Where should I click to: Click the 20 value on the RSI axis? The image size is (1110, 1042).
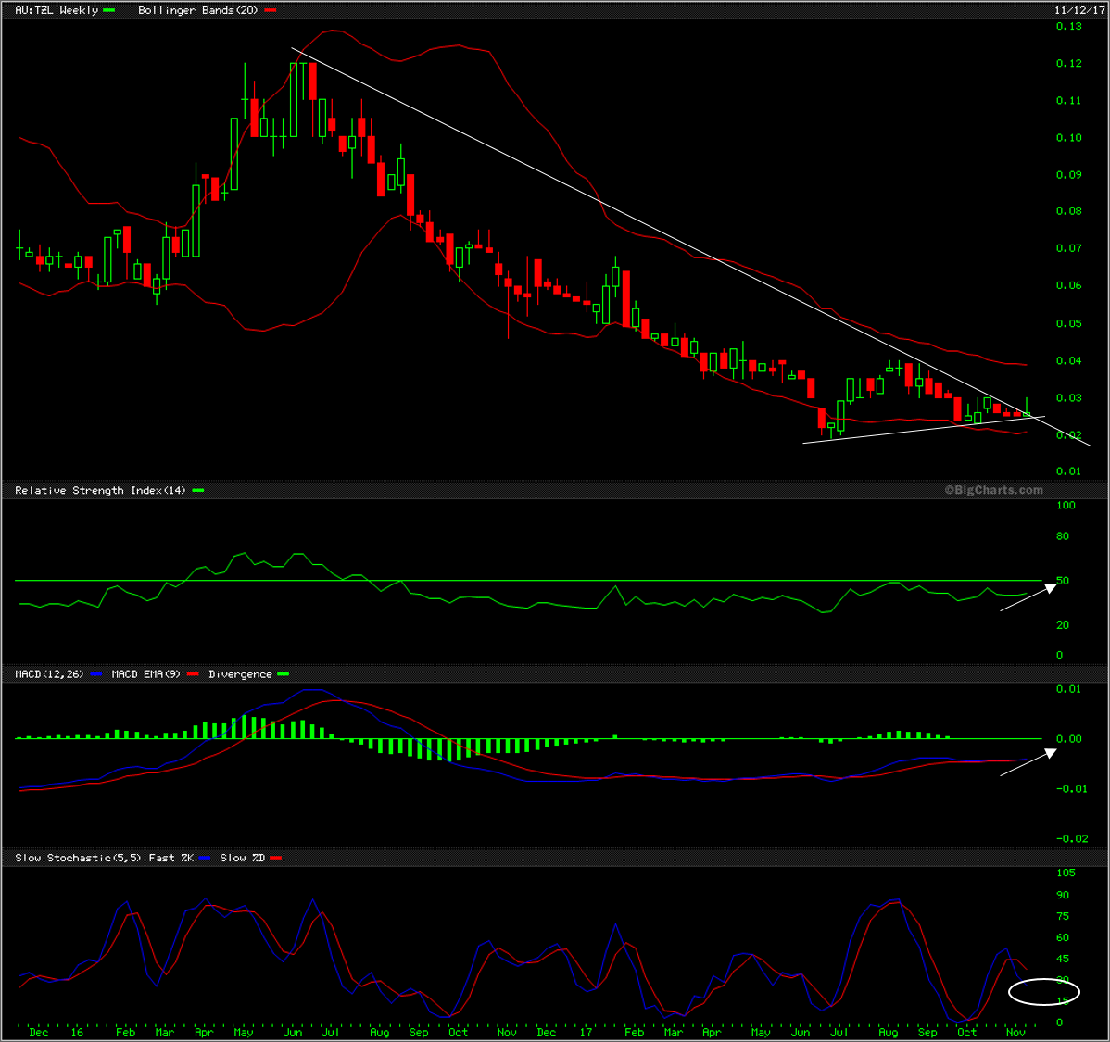[x=1063, y=625]
